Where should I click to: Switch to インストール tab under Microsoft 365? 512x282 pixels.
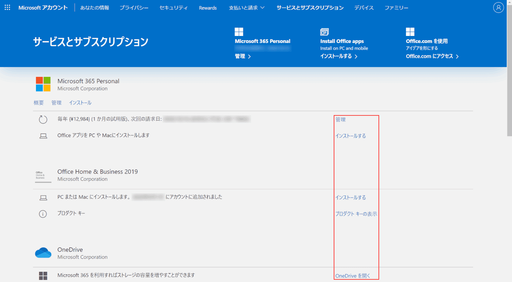coord(80,103)
